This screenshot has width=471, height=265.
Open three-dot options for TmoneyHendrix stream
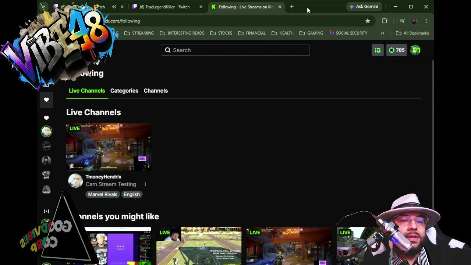145,184
